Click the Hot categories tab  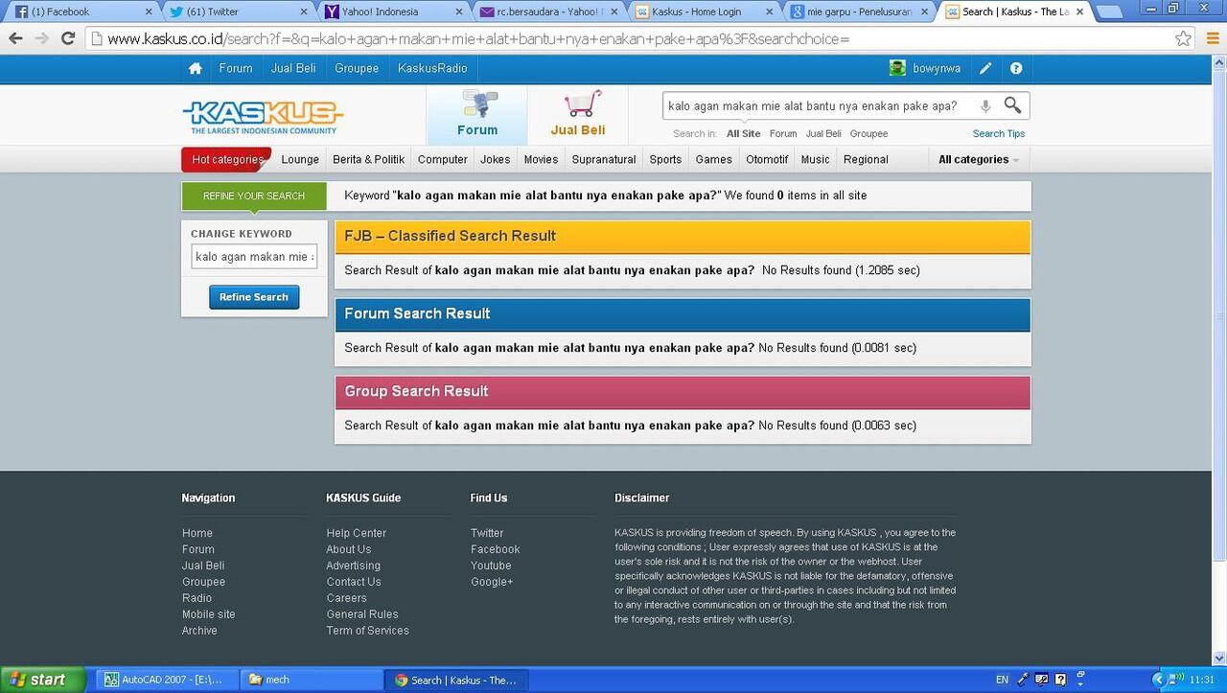pos(227,160)
